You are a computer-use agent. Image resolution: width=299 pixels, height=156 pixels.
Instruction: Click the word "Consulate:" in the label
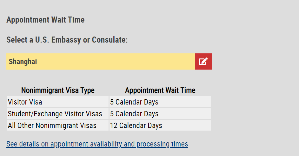(x=110, y=40)
